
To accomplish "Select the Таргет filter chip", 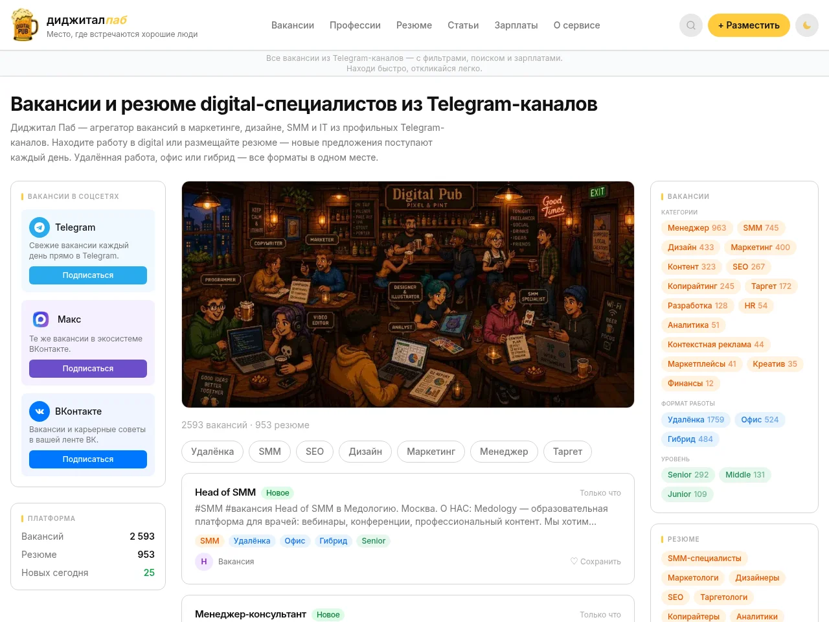I will pos(567,452).
